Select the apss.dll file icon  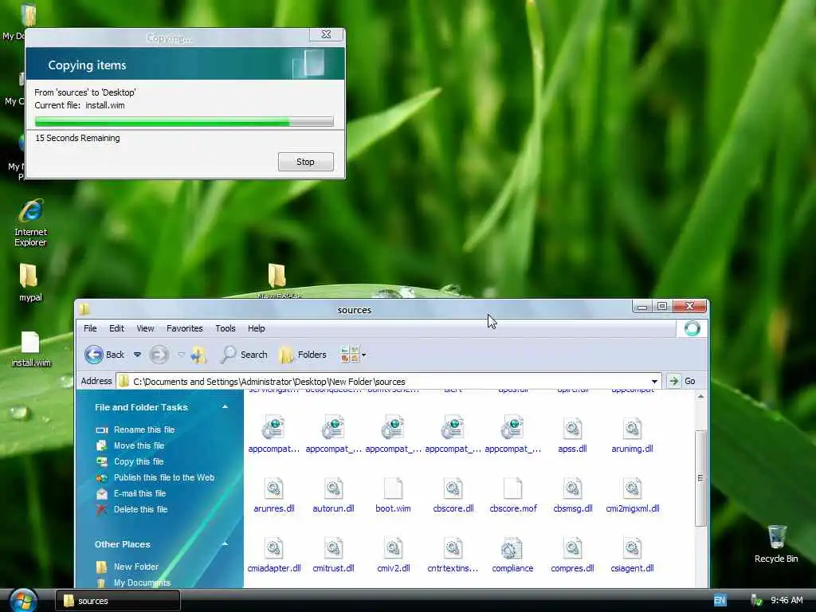[x=572, y=429]
